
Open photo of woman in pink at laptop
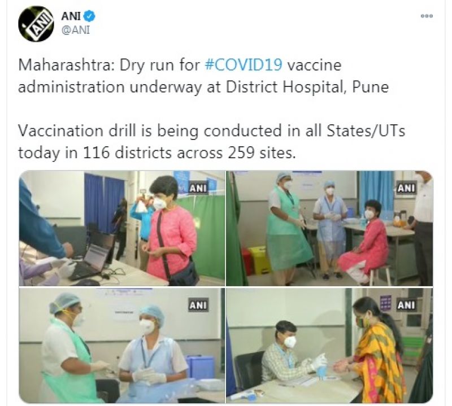coord(122,228)
